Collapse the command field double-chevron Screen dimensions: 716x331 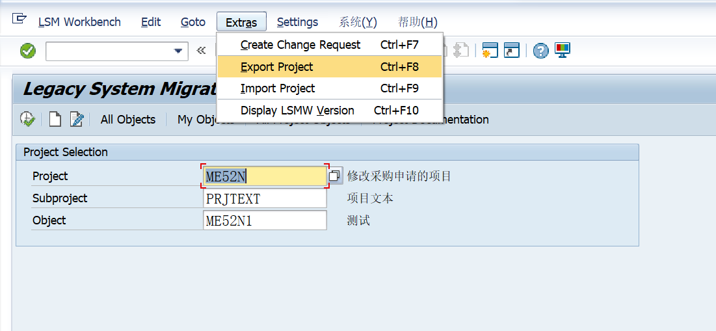tap(201, 51)
